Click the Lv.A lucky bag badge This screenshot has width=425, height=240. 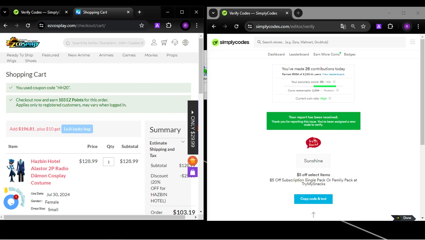pyautogui.click(x=77, y=129)
